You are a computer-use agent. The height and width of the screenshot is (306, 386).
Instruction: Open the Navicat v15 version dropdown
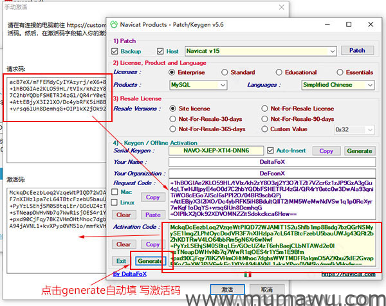tap(261, 51)
